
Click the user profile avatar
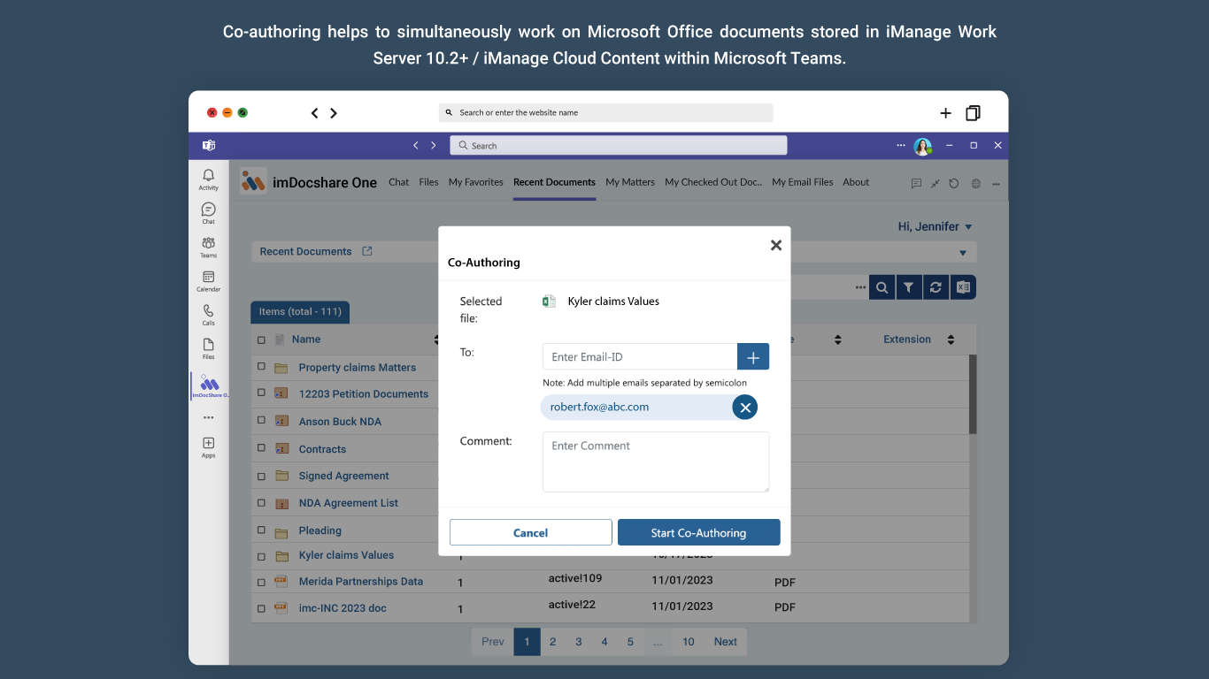tap(923, 146)
